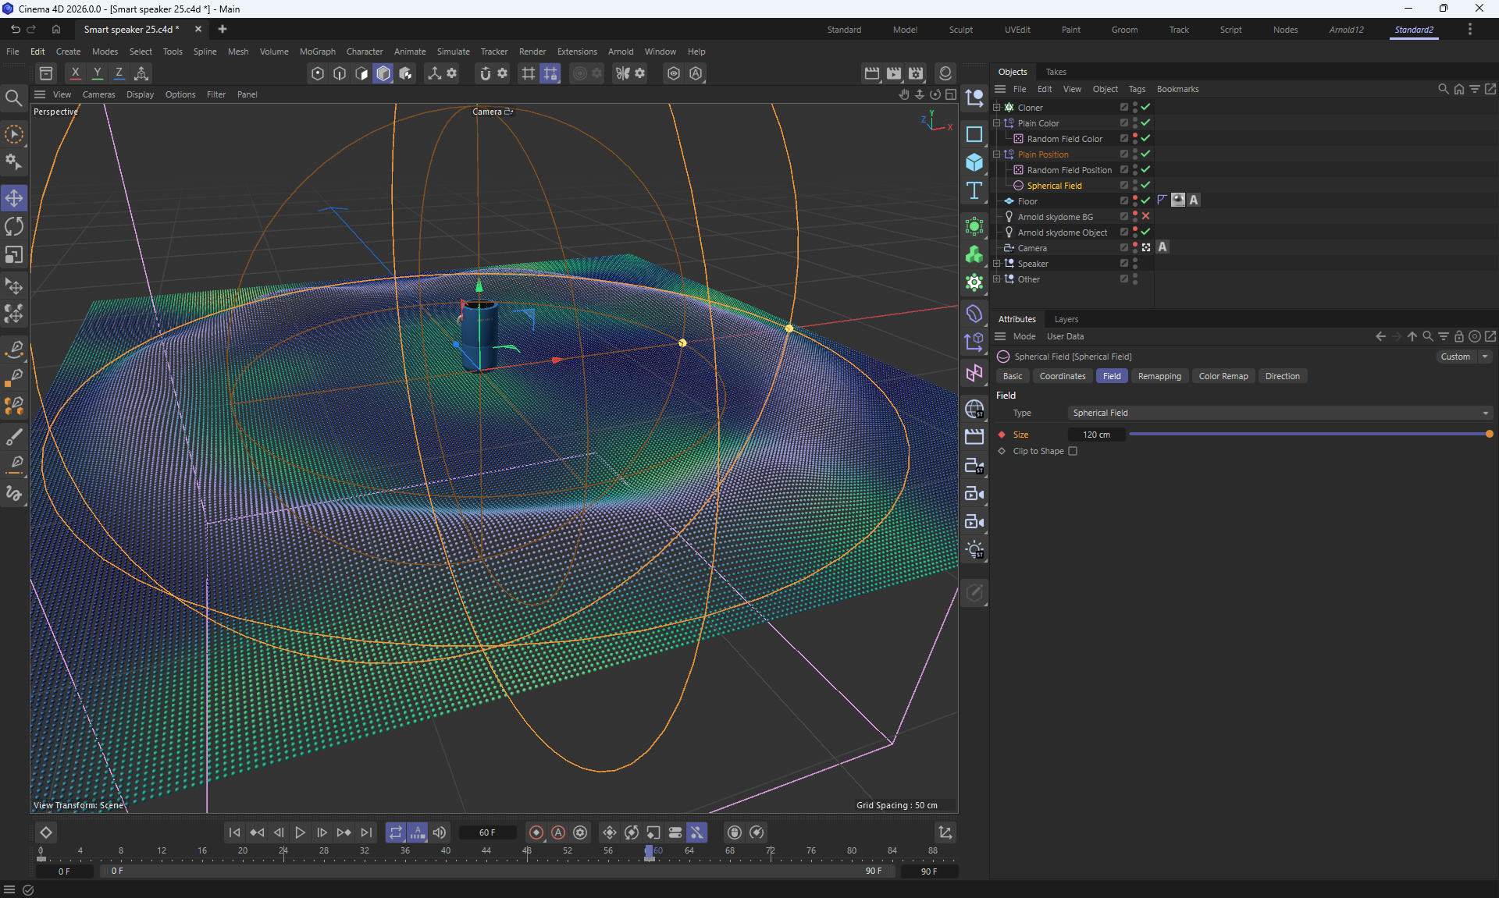
Task: Open the MoGraph menu
Action: click(x=317, y=51)
